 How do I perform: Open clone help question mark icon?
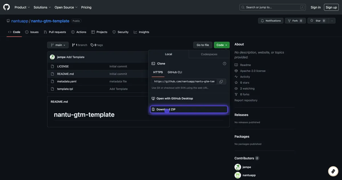225,64
